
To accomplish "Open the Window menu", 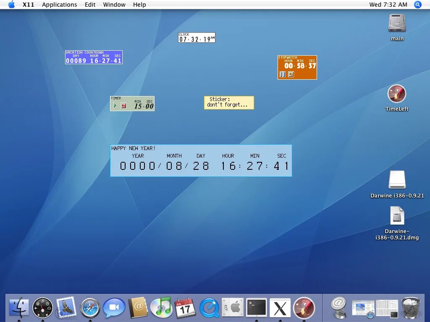I will pyautogui.click(x=114, y=5).
